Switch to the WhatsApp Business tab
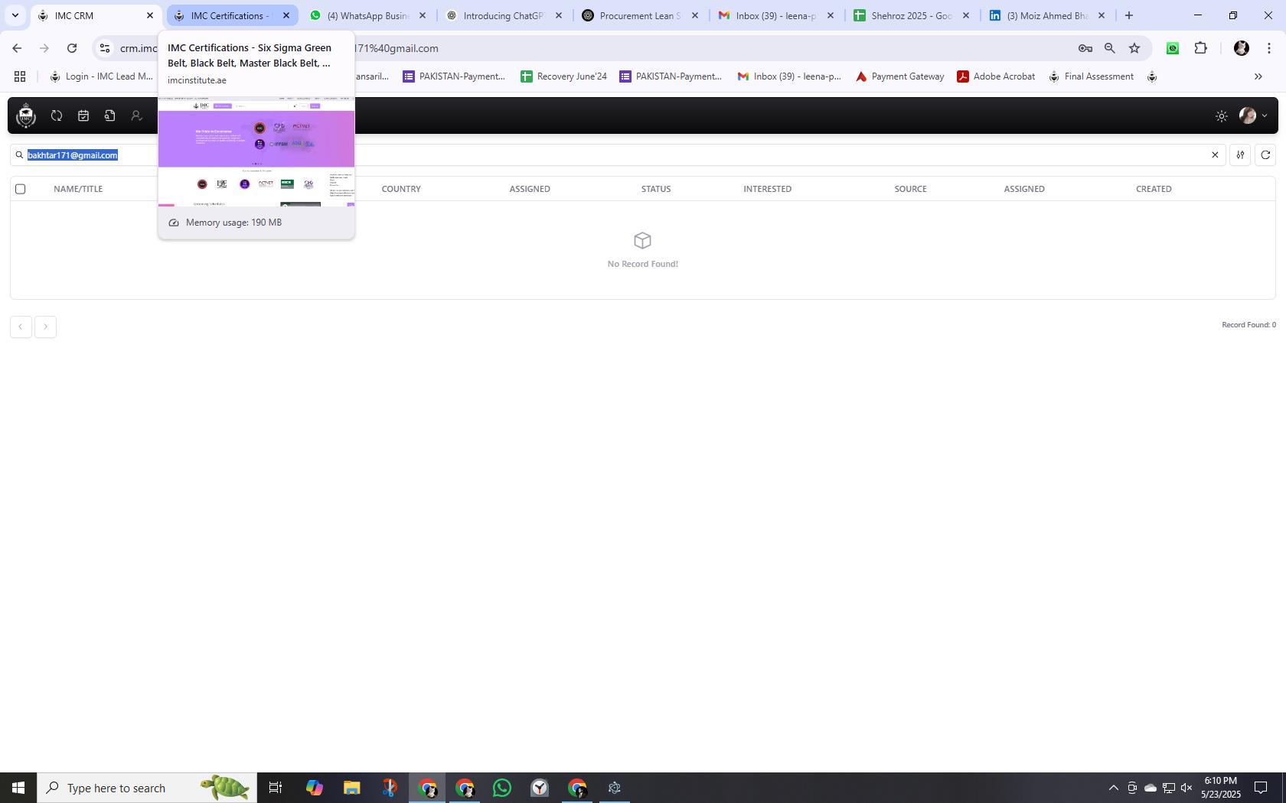The width and height of the screenshot is (1286, 803). click(x=368, y=15)
